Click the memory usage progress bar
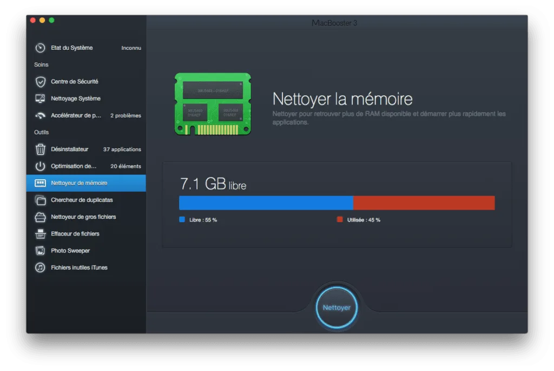554x371 pixels. pyautogui.click(x=337, y=202)
